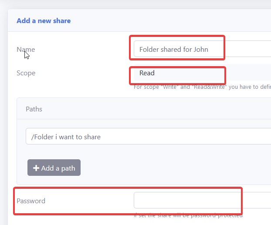271x225 pixels.
Task: Click the Write and Read&Write scope hint text
Action: tap(200, 87)
